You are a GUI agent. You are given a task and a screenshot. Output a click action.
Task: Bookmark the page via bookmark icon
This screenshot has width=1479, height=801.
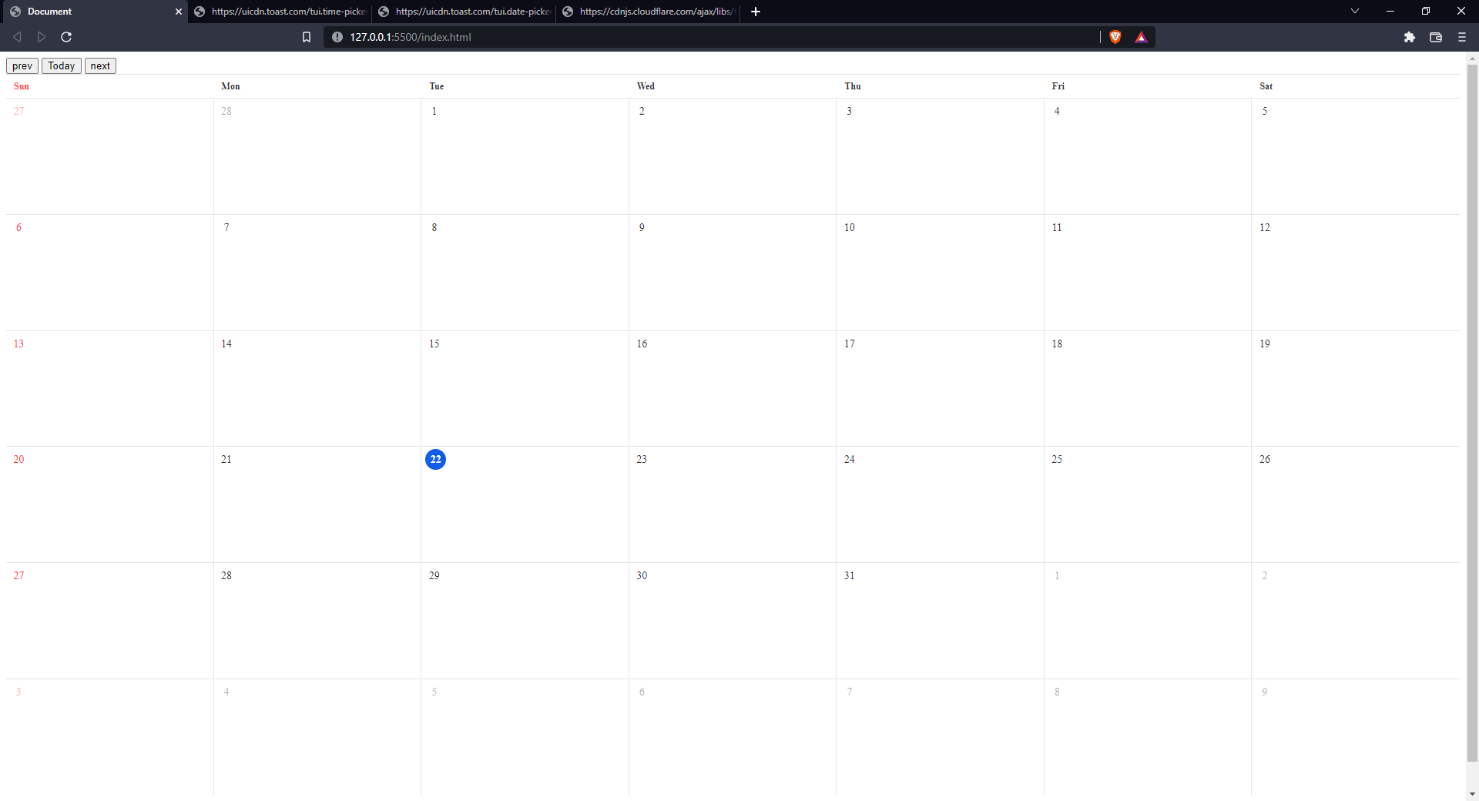click(307, 36)
